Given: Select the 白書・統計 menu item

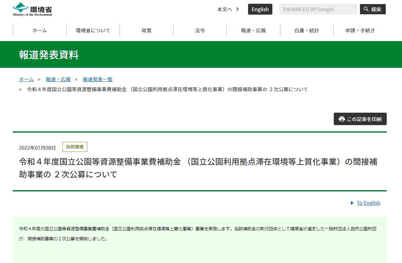Looking at the screenshot, I should pos(307,30).
